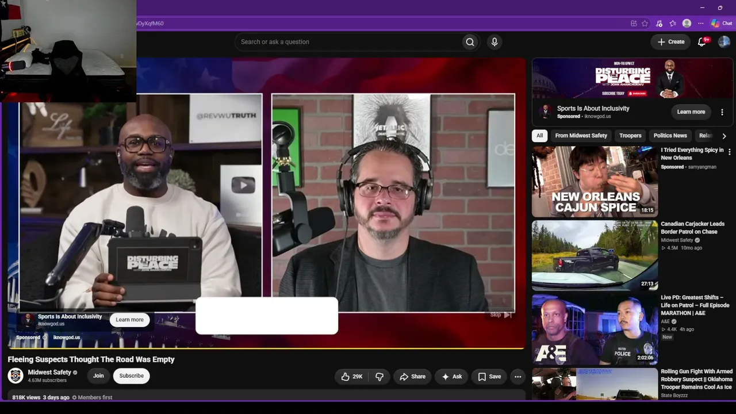Screen dimensions: 736x414
Task: Open the browser media control icon
Action: pos(659,24)
